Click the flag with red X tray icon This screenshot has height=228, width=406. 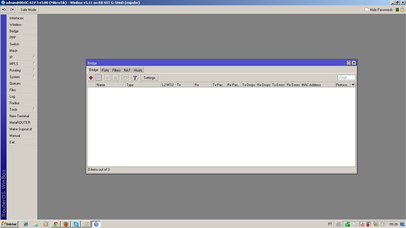click(x=362, y=224)
